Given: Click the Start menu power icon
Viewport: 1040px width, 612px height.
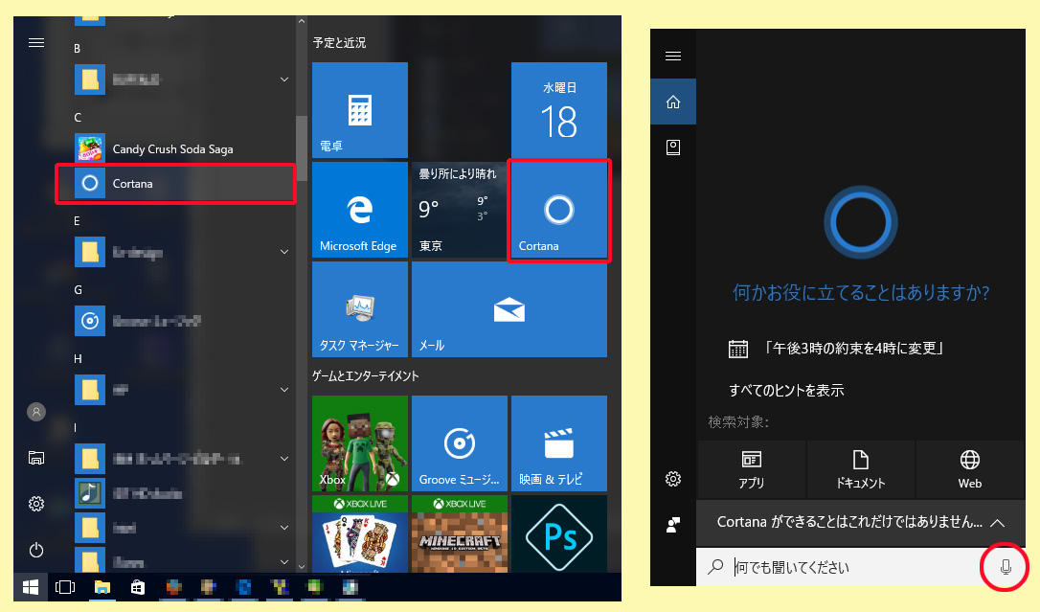Looking at the screenshot, I should (36, 550).
